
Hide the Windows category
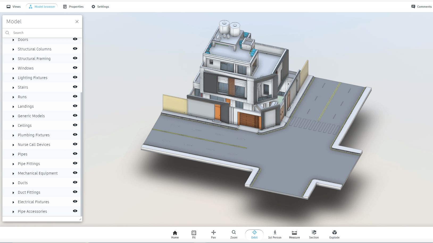pyautogui.click(x=75, y=68)
